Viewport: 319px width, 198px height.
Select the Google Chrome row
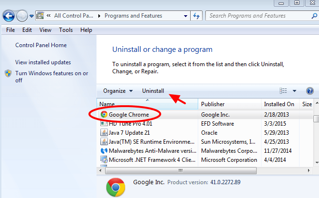(205, 115)
